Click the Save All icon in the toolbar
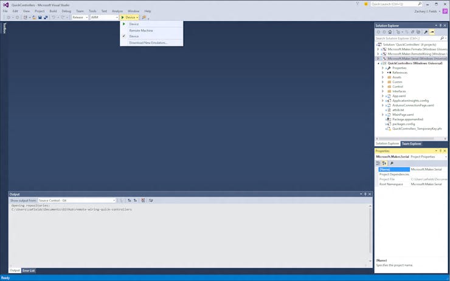The image size is (450, 281). click(x=46, y=18)
